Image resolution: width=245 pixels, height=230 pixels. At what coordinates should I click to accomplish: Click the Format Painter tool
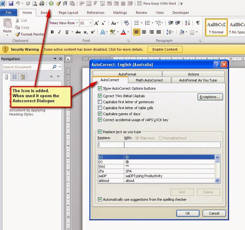pyautogui.click(x=30, y=34)
